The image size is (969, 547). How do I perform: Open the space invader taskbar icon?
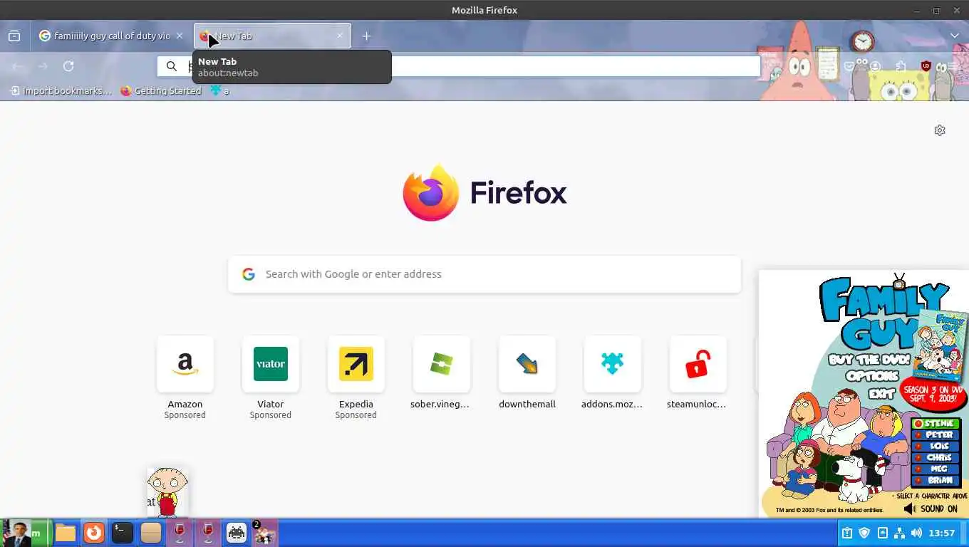click(237, 533)
